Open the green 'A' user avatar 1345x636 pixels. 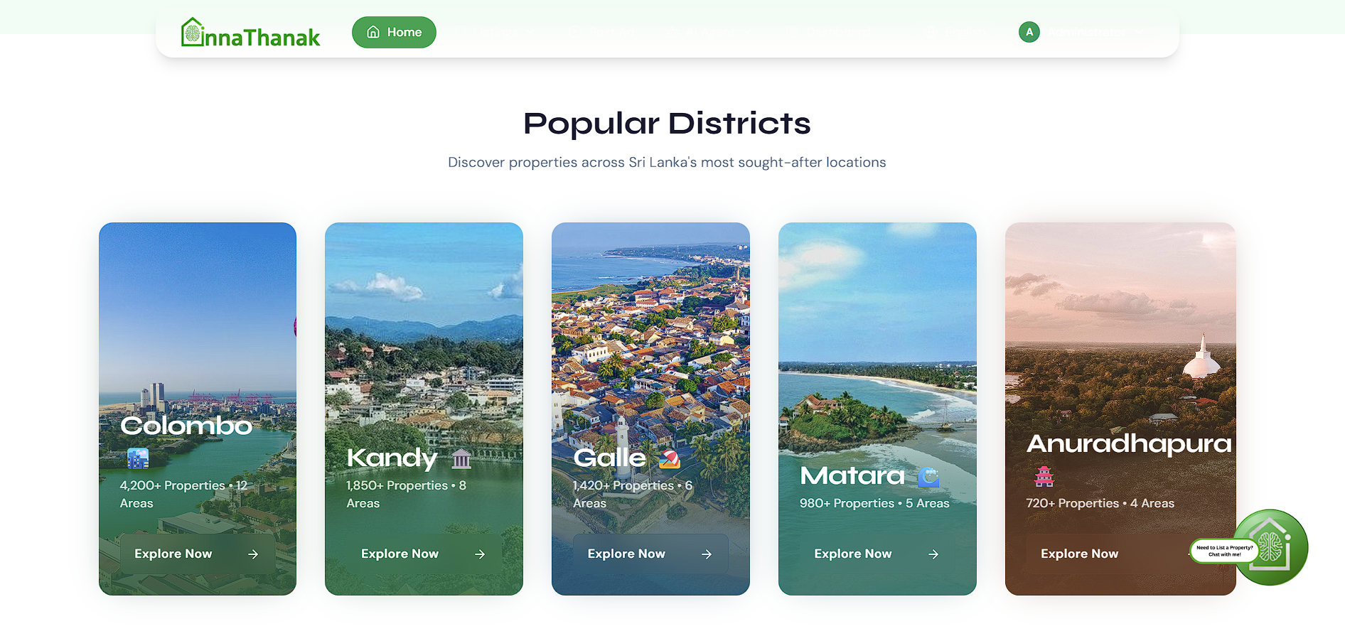tap(1029, 32)
